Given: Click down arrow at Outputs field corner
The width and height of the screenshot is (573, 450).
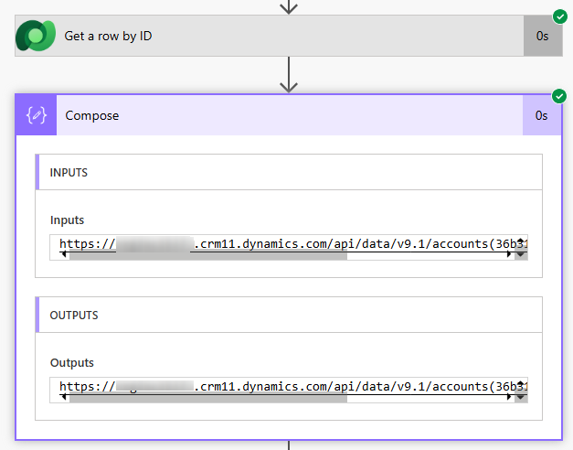Looking at the screenshot, I should tap(521, 399).
